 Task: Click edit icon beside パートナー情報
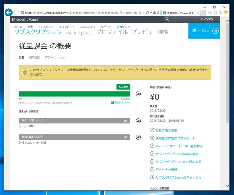pyautogui.click(x=152, y=169)
